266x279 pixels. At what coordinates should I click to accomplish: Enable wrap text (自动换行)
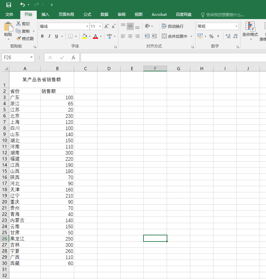pos(173,26)
